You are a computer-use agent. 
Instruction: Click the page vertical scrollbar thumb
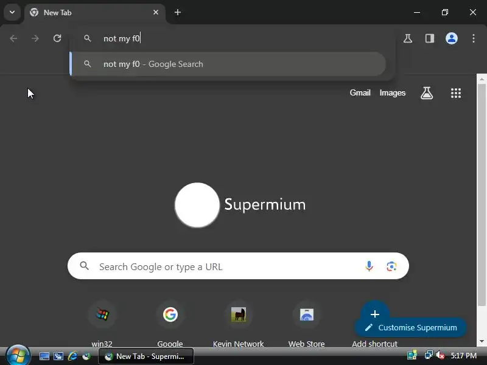482,195
